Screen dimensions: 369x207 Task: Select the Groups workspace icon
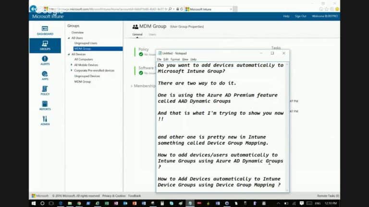coord(45,45)
